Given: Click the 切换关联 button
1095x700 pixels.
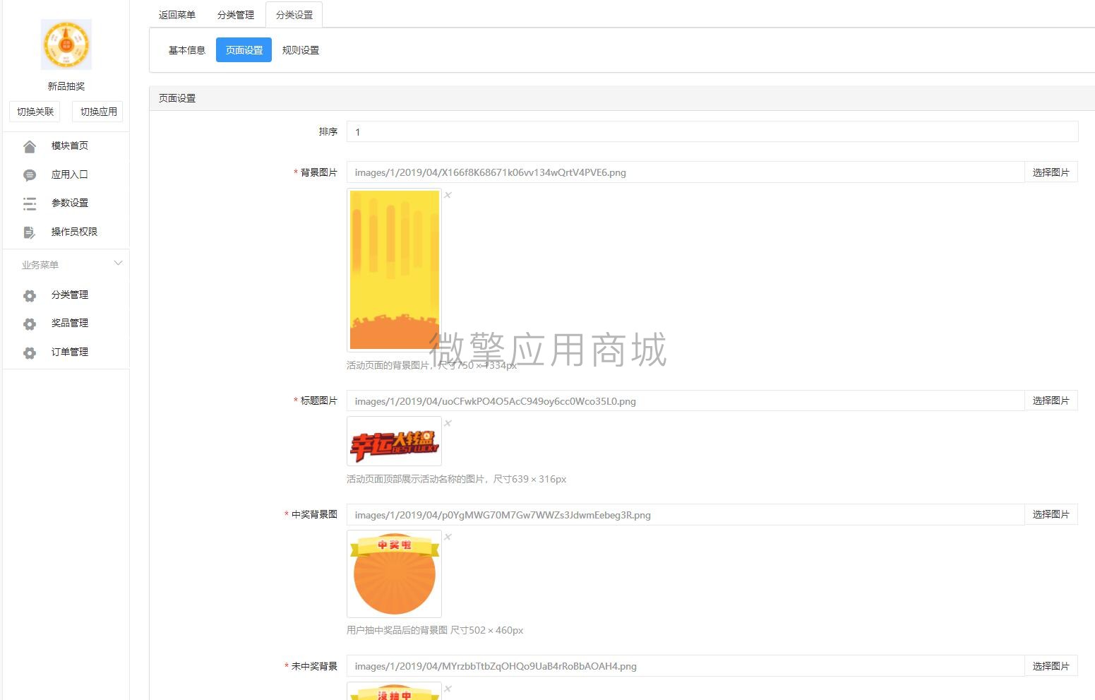Looking at the screenshot, I should 35,112.
